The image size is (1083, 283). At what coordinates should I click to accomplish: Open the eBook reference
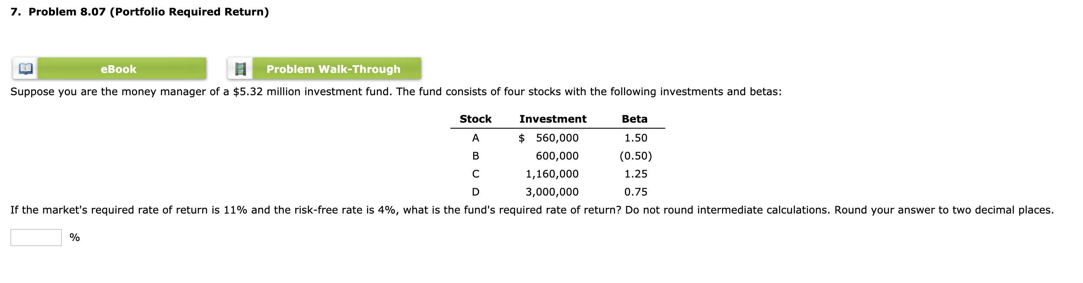pos(119,69)
